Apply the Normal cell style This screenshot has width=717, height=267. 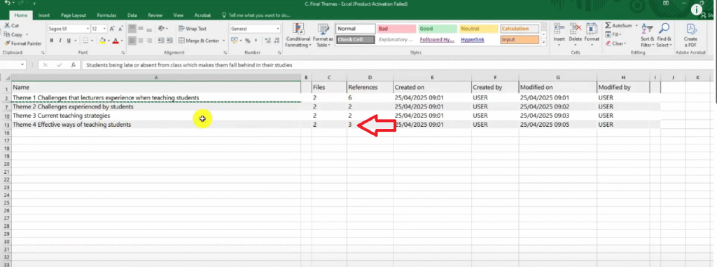click(356, 29)
